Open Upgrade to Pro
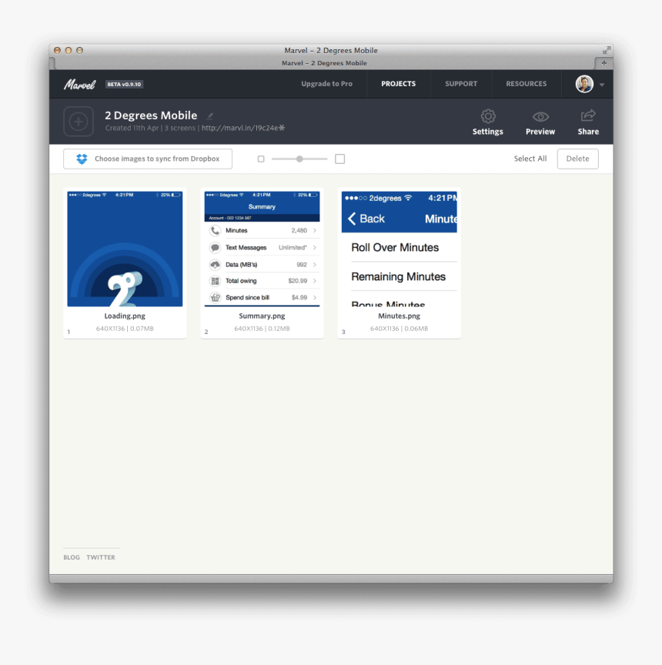 tap(326, 84)
